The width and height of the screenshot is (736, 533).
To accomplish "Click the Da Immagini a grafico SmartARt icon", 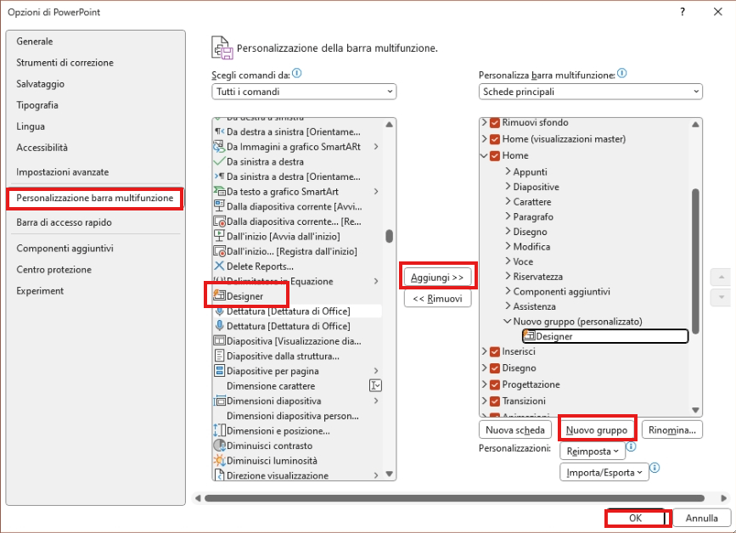I will tap(219, 146).
